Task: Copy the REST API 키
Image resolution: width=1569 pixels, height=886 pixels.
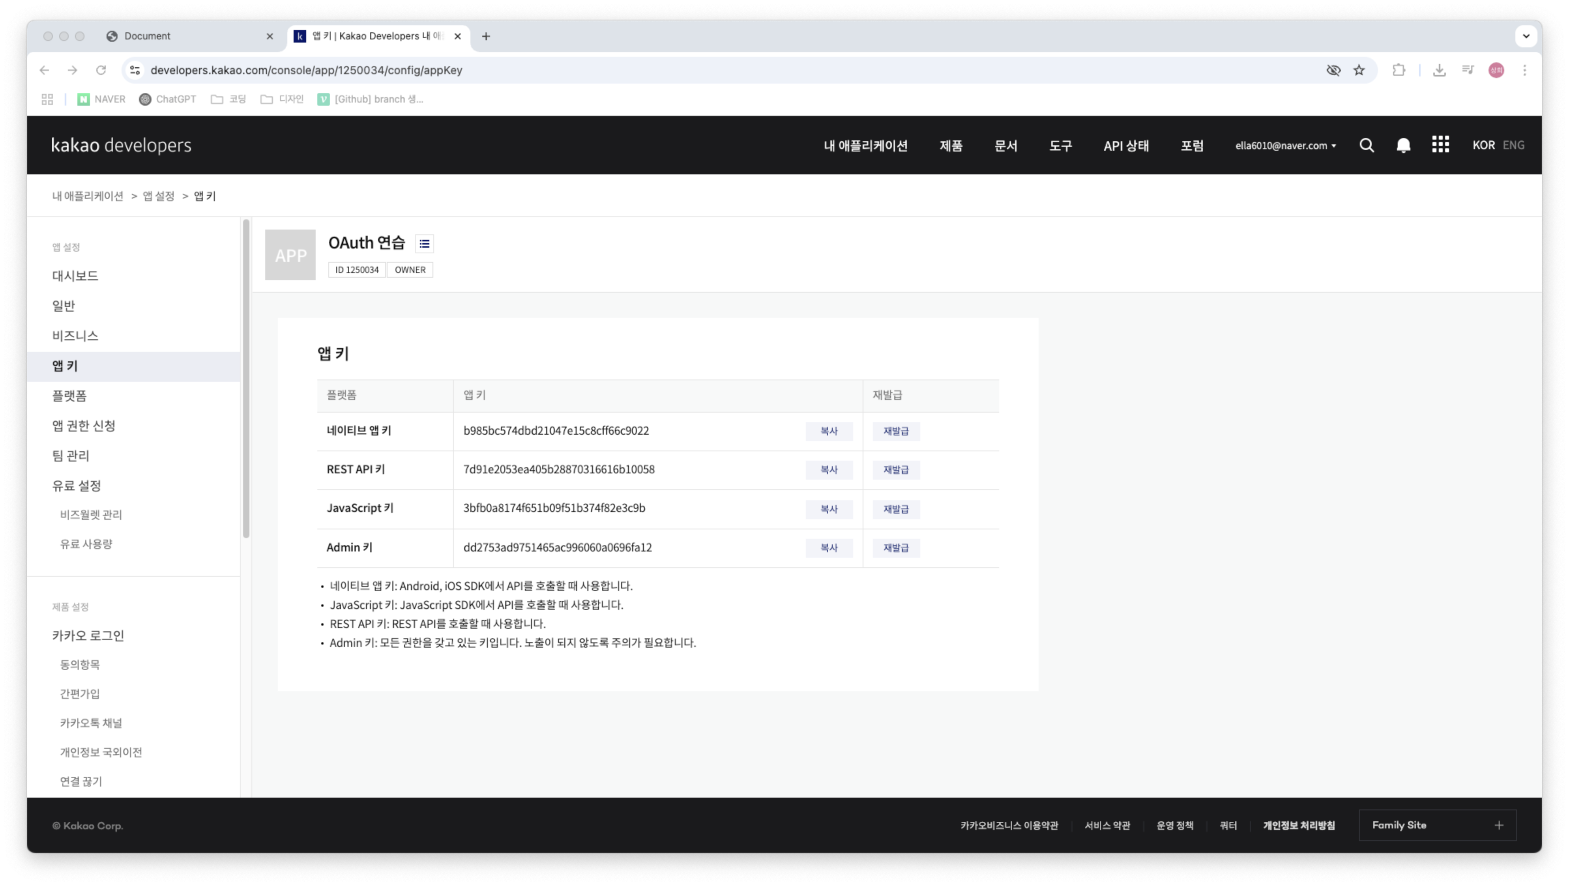Action: coord(829,470)
